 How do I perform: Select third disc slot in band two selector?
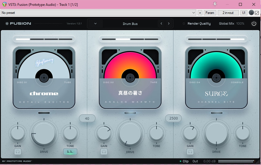click(x=137, y=39)
